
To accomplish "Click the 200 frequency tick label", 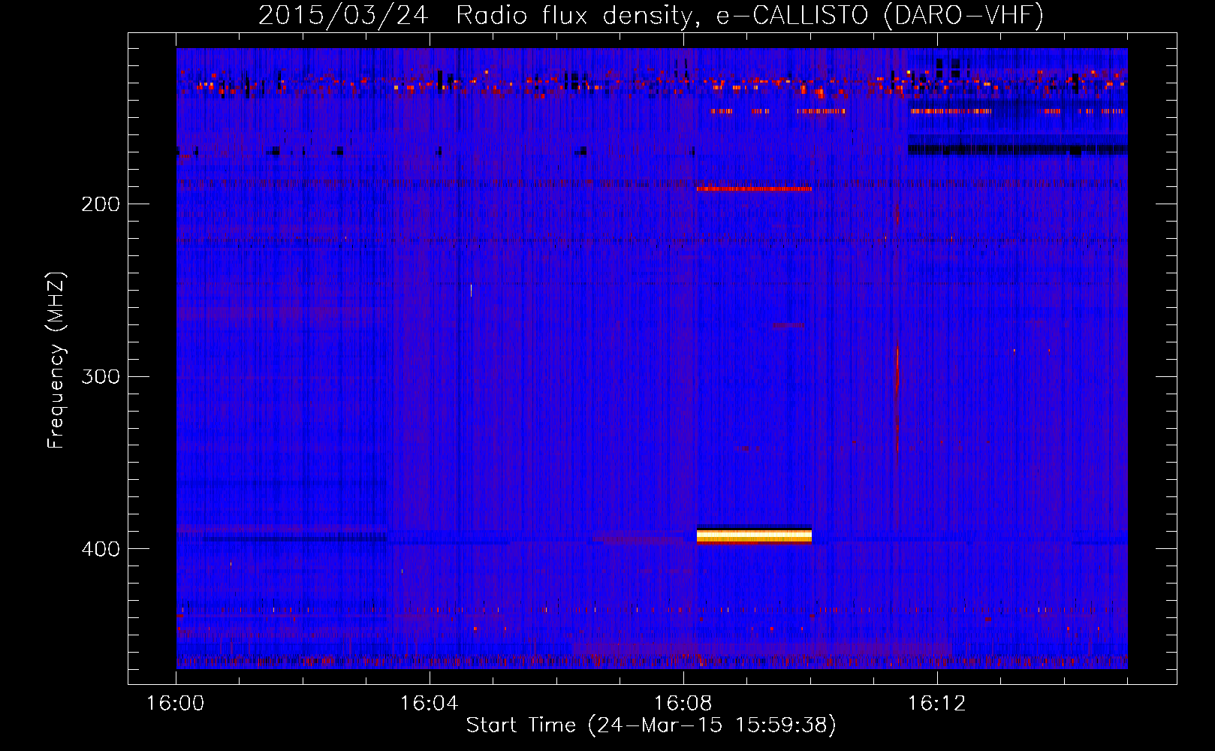I will (101, 204).
